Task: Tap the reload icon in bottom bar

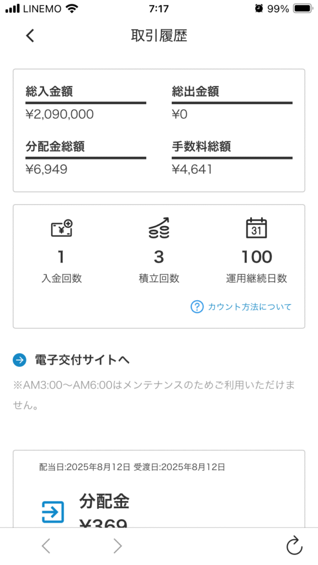Action: click(x=294, y=546)
